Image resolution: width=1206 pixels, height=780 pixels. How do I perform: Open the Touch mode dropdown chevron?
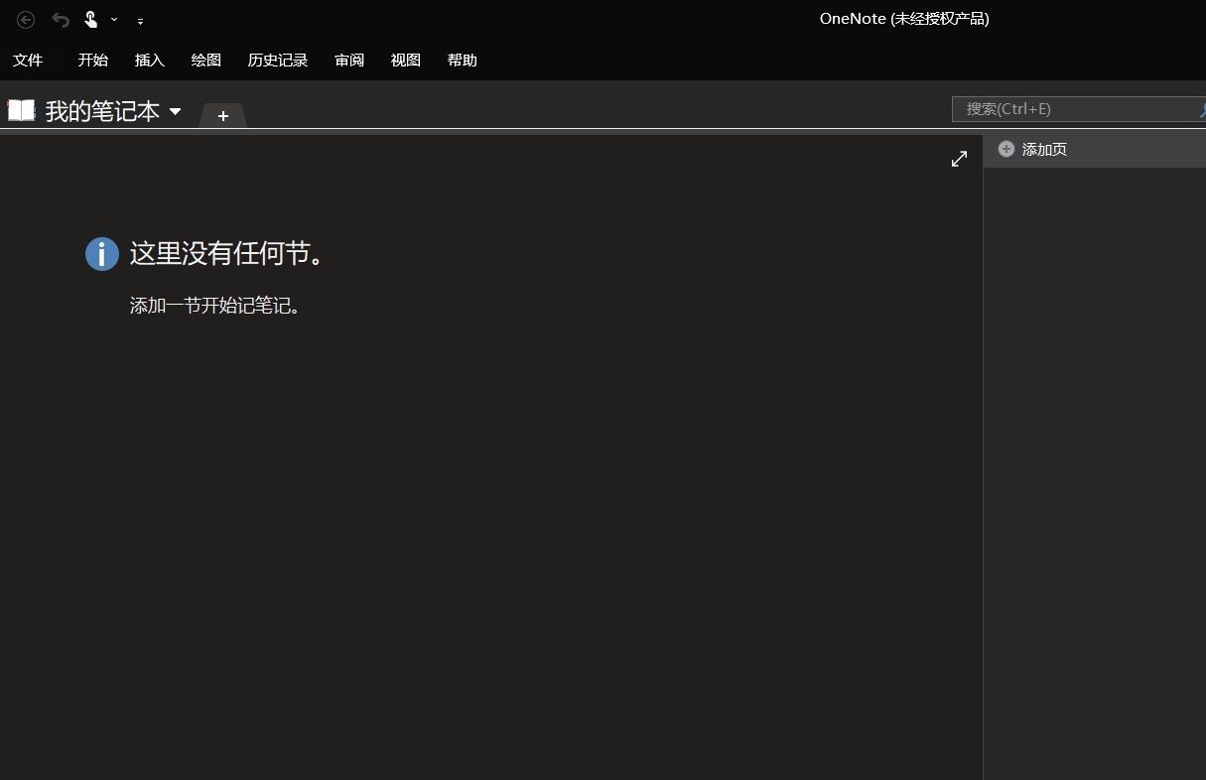click(114, 20)
